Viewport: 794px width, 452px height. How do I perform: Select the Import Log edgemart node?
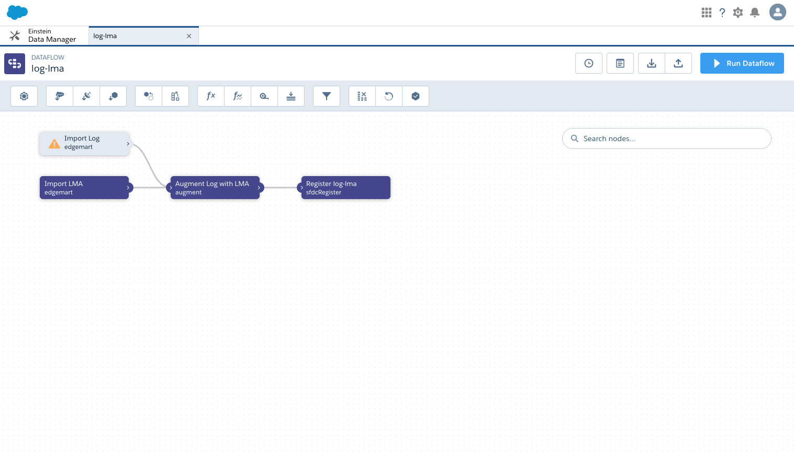(x=84, y=143)
